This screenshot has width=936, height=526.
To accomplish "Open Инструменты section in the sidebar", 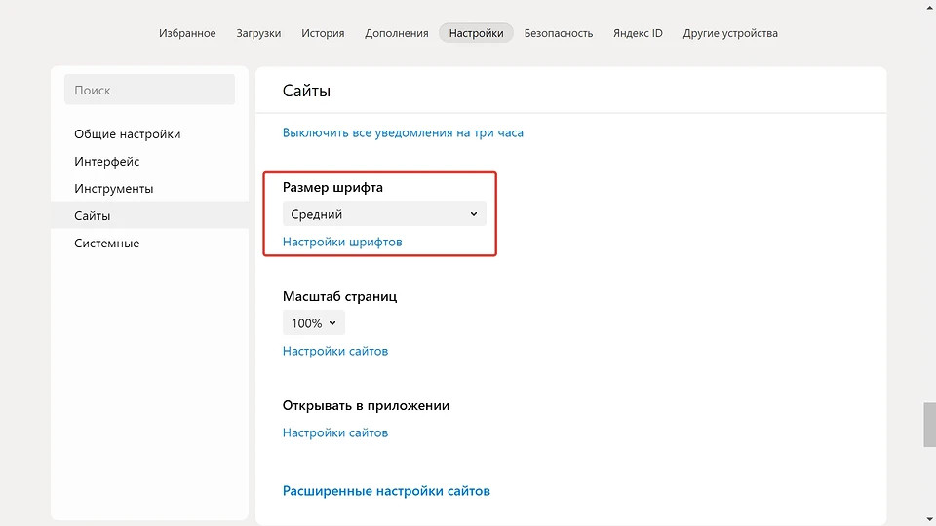I will pos(113,189).
